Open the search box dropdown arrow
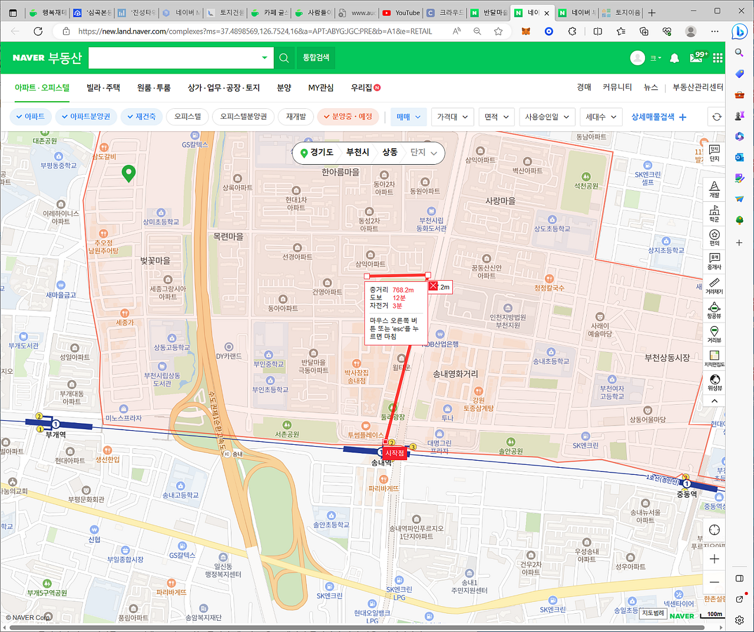Image resolution: width=754 pixels, height=632 pixels. click(x=264, y=58)
